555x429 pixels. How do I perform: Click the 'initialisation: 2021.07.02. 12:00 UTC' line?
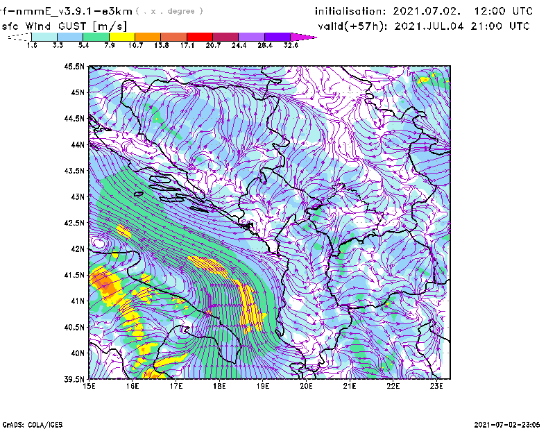click(424, 11)
